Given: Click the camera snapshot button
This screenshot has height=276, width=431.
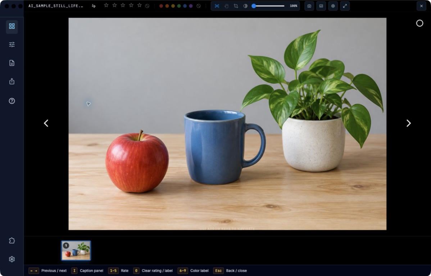Looking at the screenshot, I should 309,6.
